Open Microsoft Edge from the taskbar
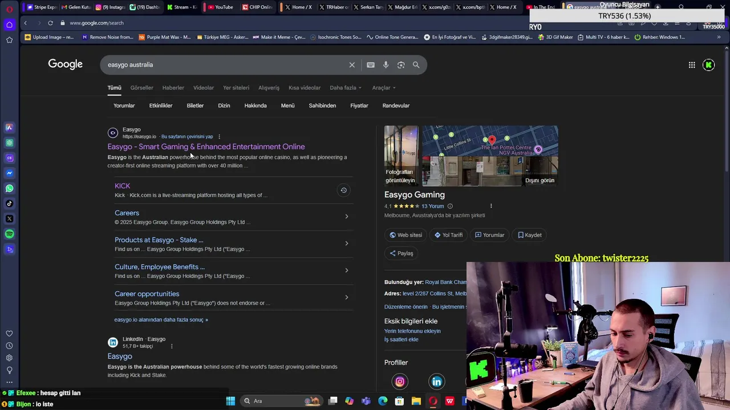730x410 pixels. pos(383,401)
